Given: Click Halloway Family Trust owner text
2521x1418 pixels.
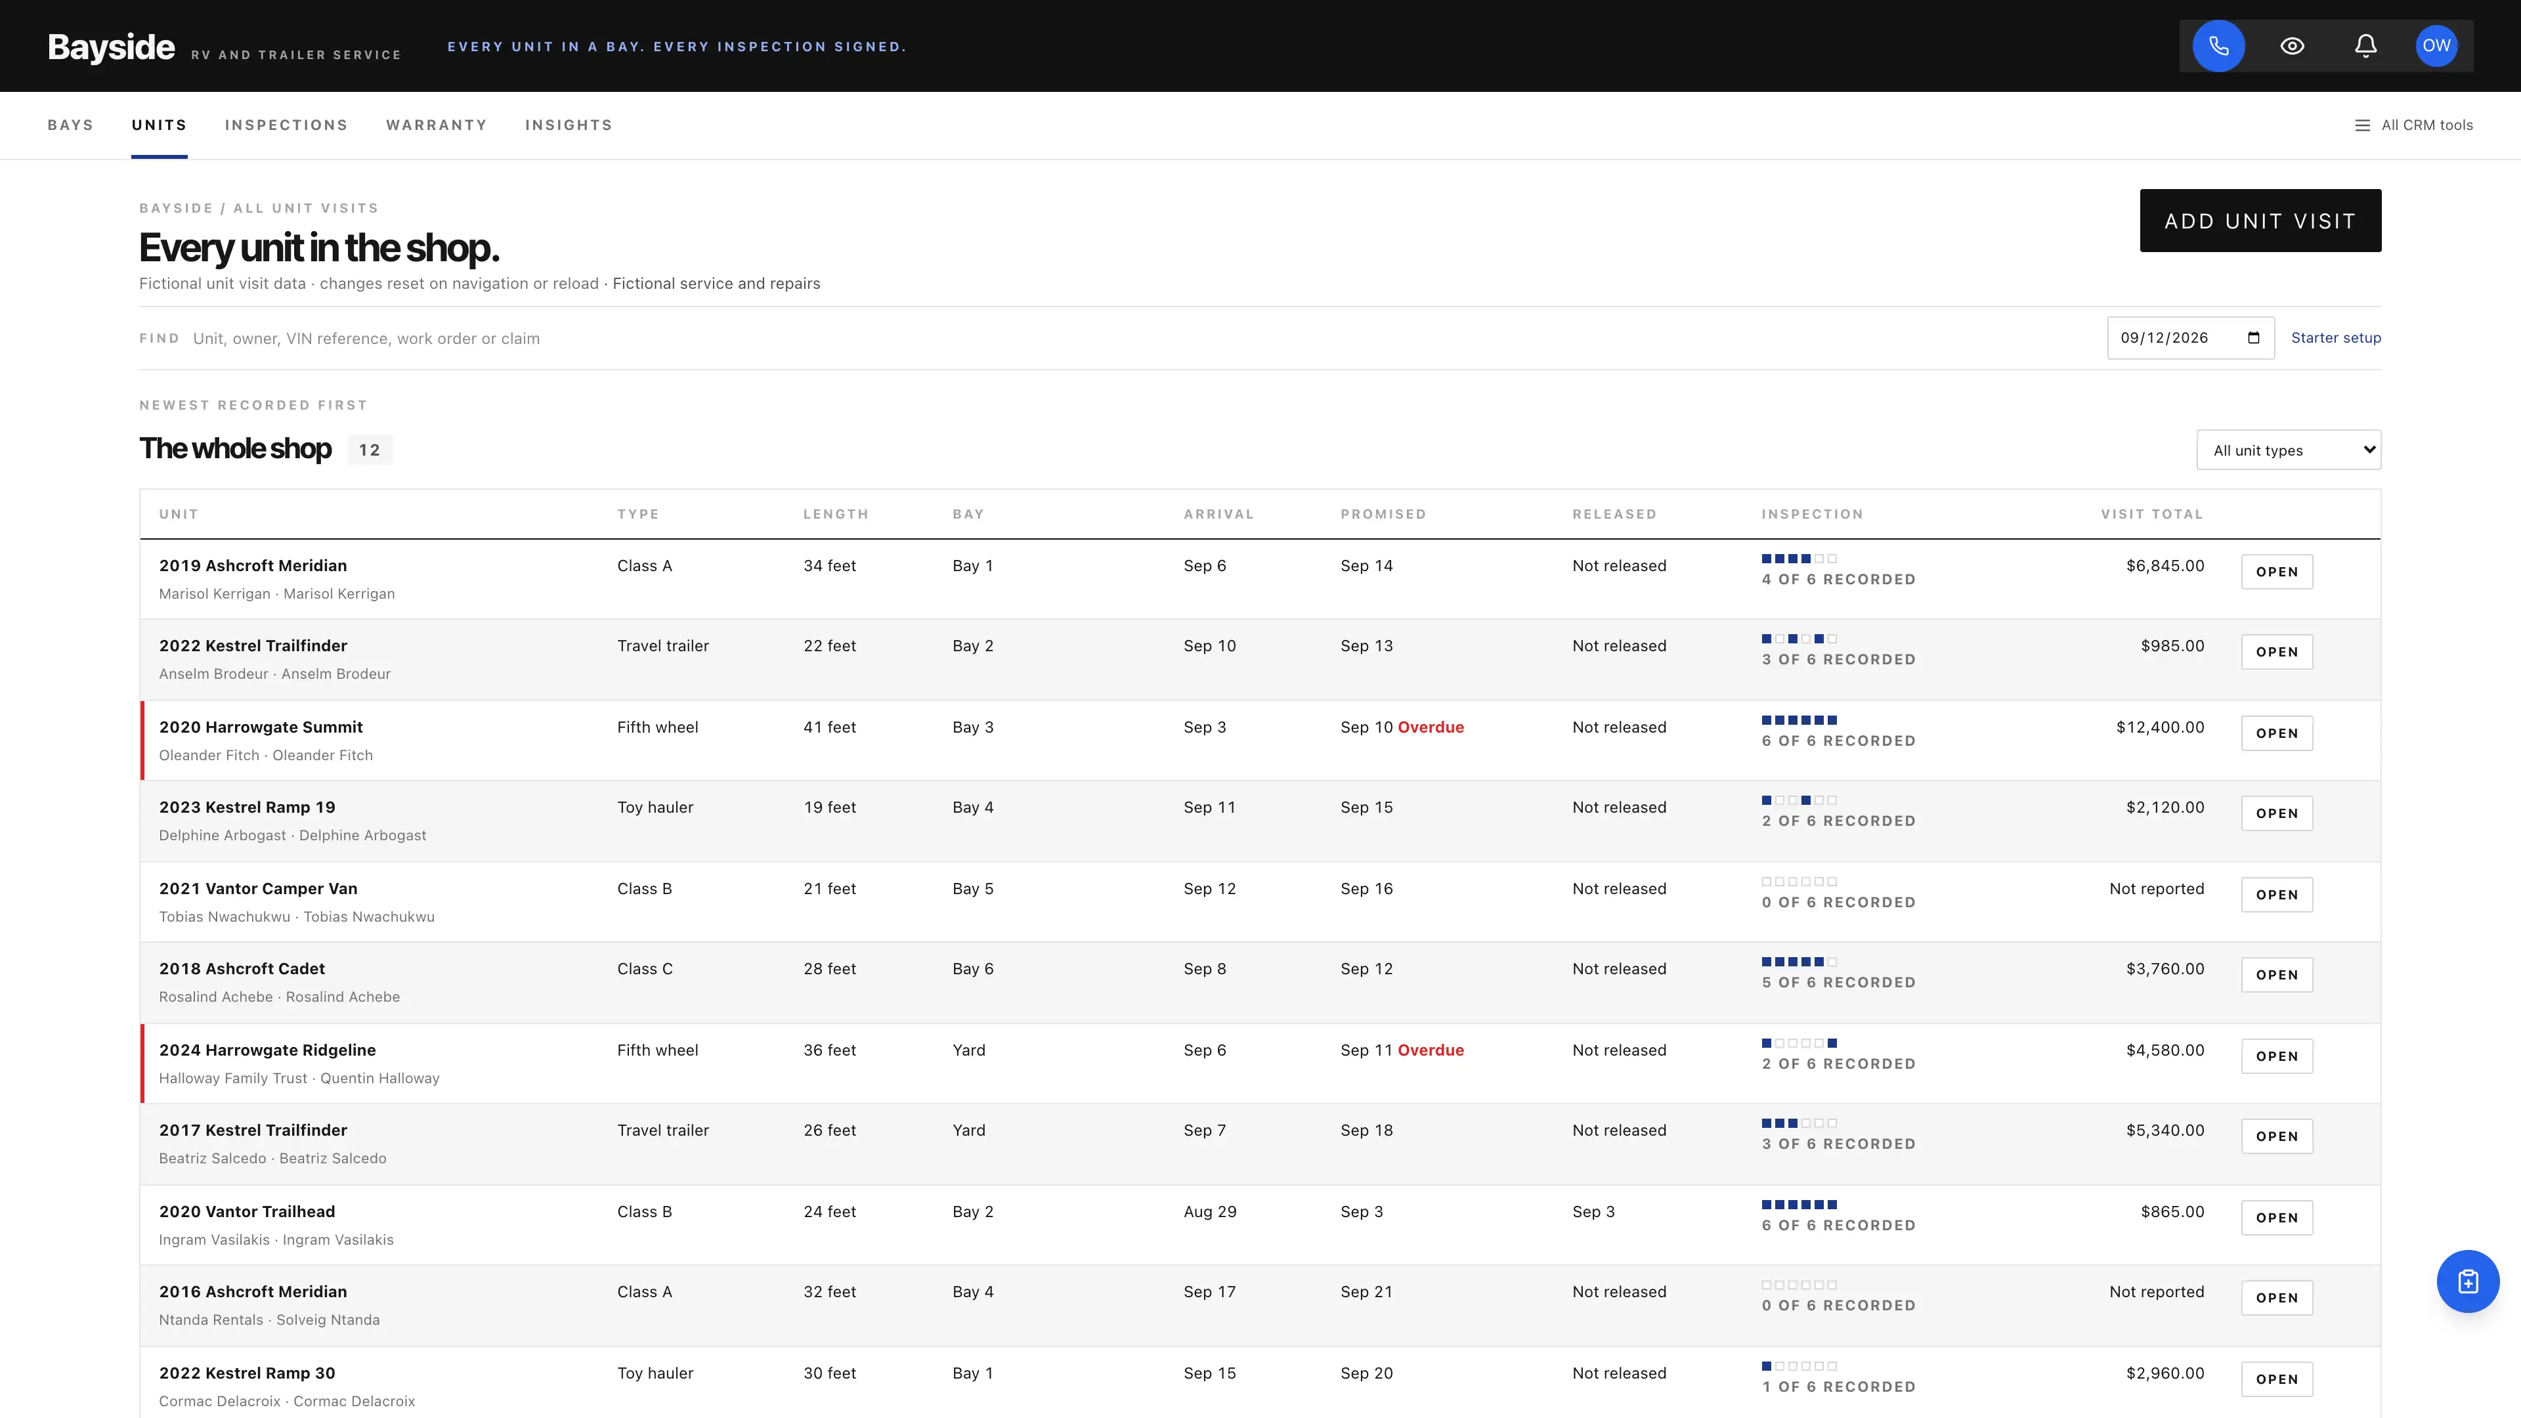Looking at the screenshot, I should (233, 1079).
